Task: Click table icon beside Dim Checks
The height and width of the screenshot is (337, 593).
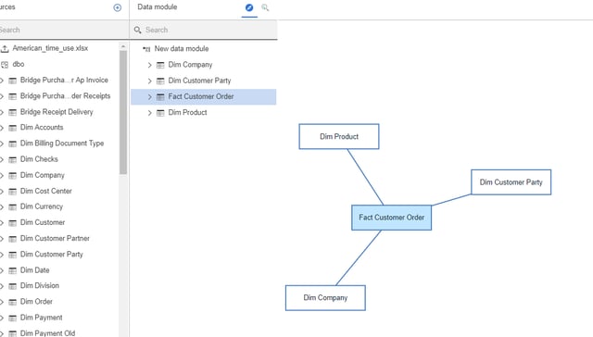Action: tap(12, 159)
